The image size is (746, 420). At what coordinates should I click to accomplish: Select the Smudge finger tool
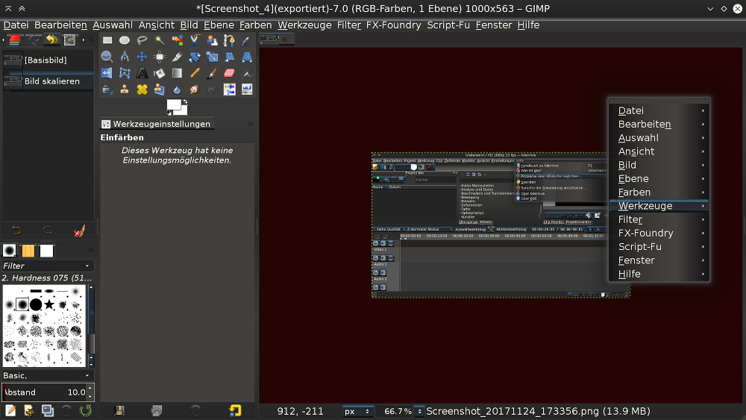click(x=195, y=90)
